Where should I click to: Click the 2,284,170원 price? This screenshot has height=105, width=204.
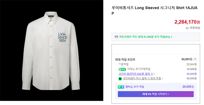tap(187, 22)
